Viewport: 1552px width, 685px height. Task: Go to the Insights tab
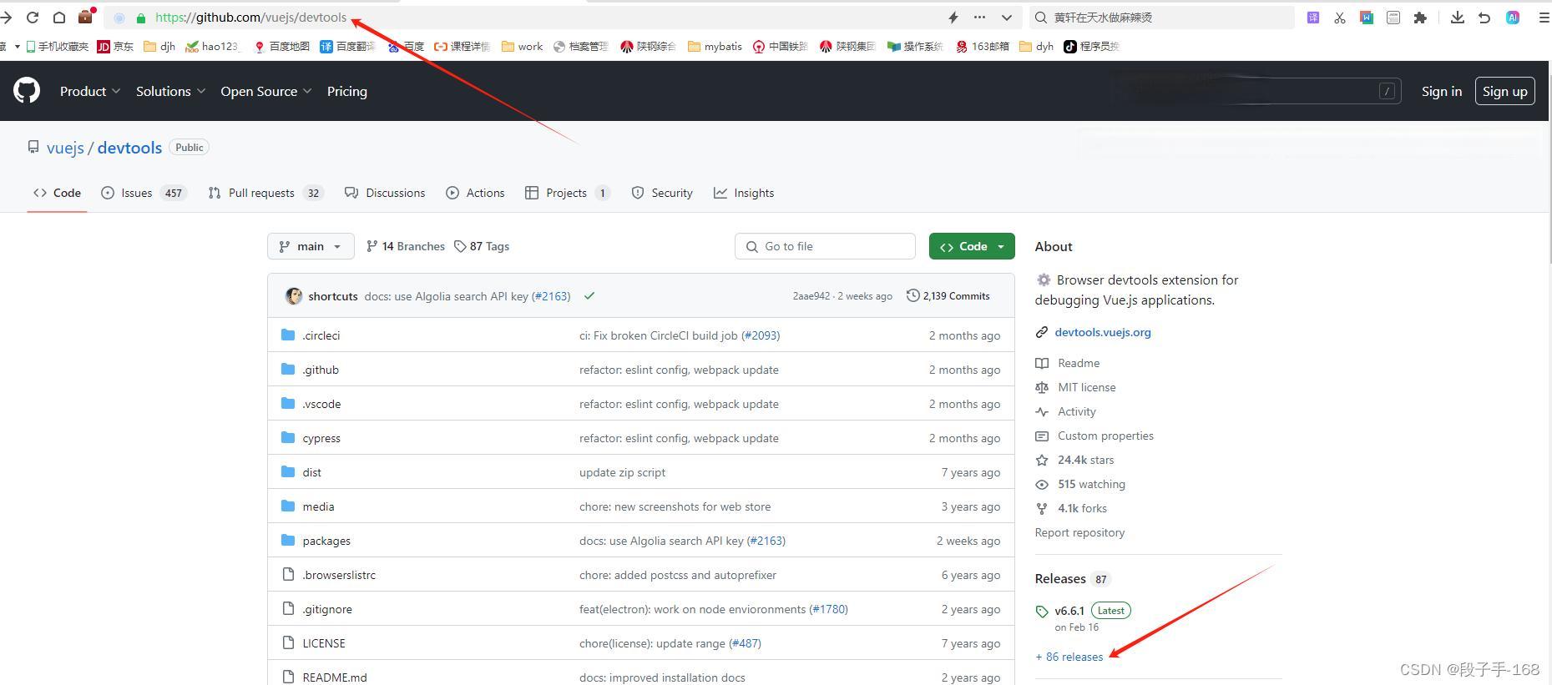pyautogui.click(x=744, y=193)
